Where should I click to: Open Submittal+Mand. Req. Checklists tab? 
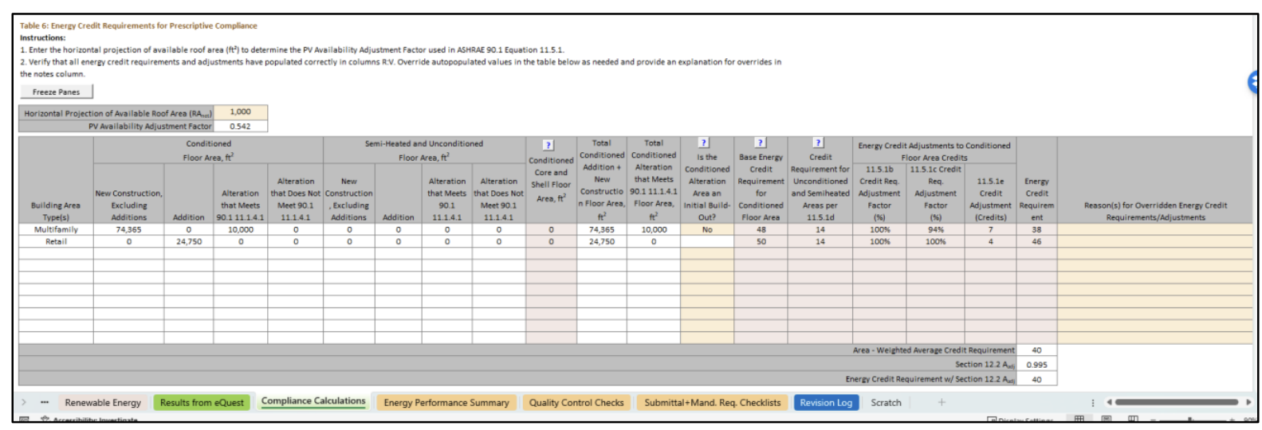click(712, 403)
